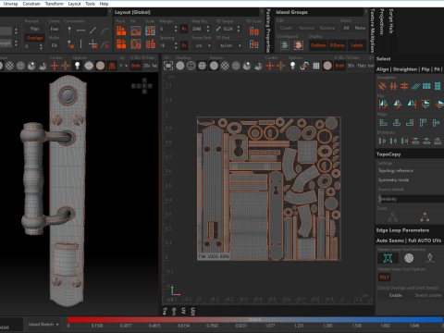Click the stretch color gradient bar
The image size is (444, 333).
click(255, 319)
